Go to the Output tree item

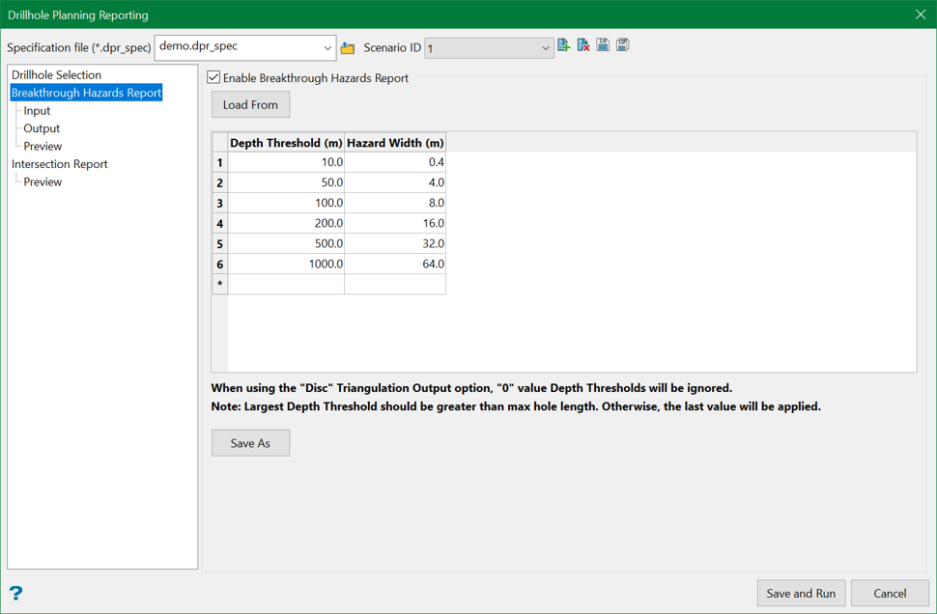tap(42, 128)
